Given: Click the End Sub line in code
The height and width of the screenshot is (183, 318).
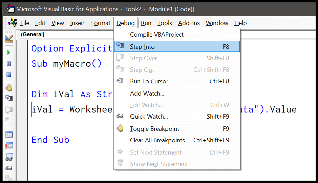Looking at the screenshot, I should click(x=50, y=140).
